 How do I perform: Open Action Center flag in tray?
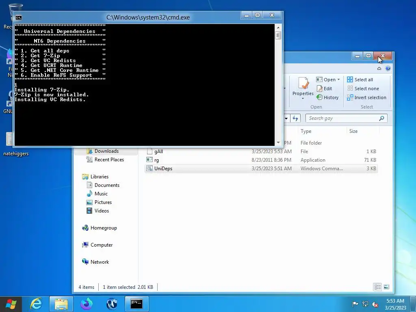(355, 304)
